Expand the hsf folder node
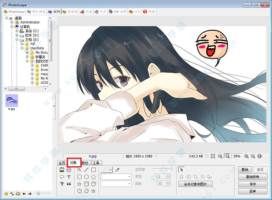Viewport: 272px width, 200px height. click(x=22, y=44)
